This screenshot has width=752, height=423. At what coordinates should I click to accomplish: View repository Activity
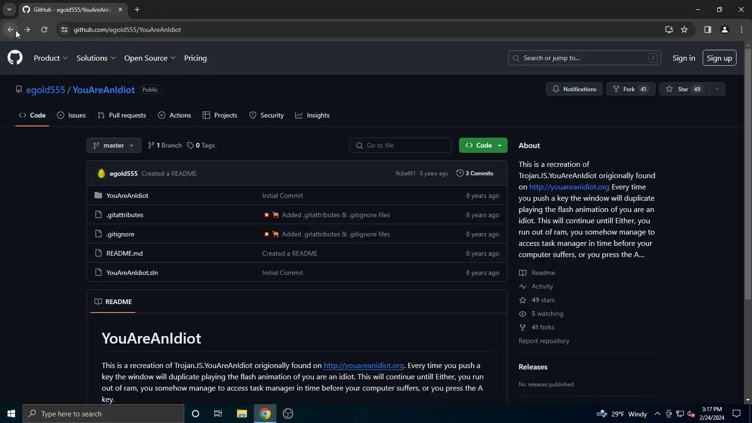coord(536,286)
